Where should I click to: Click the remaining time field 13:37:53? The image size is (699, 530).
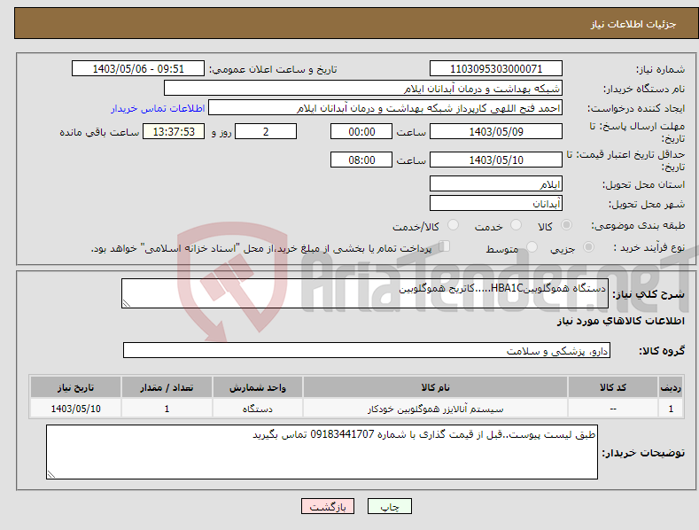point(174,131)
